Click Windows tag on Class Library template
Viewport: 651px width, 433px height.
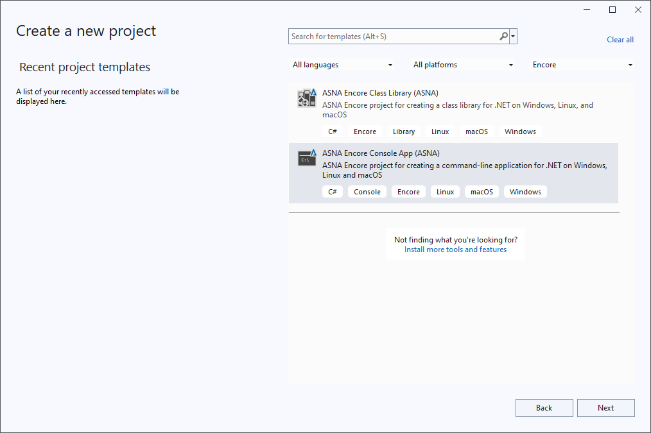tap(520, 132)
